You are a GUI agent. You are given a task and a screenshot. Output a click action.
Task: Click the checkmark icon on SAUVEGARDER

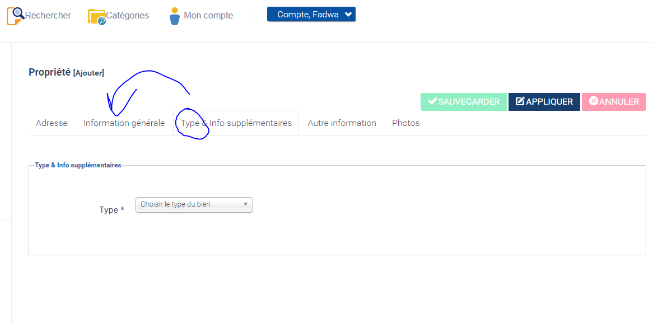coord(433,101)
